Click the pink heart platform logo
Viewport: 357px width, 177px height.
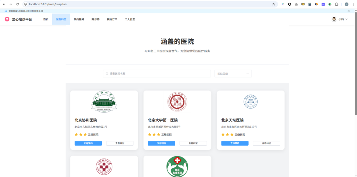[x=7, y=19]
